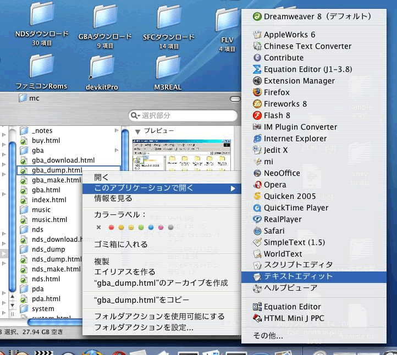Pick Contribute from the app list
397x355 pixels.
pyautogui.click(x=314, y=58)
